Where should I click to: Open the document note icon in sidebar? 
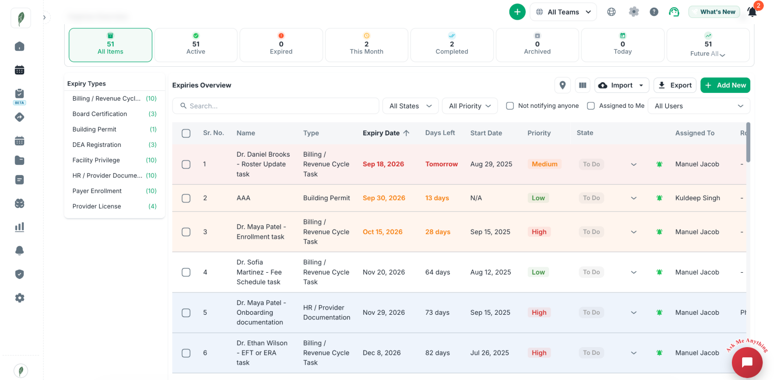19,180
